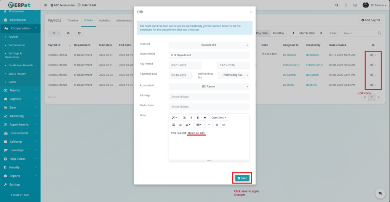Click the eraser remove-formatting icon
Image resolution: width=390 pixels, height=202 pixels.
click(x=205, y=118)
